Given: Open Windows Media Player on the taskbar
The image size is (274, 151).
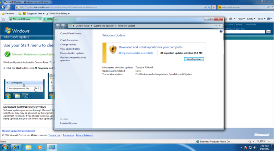Looking at the screenshot, I should click(x=40, y=147).
